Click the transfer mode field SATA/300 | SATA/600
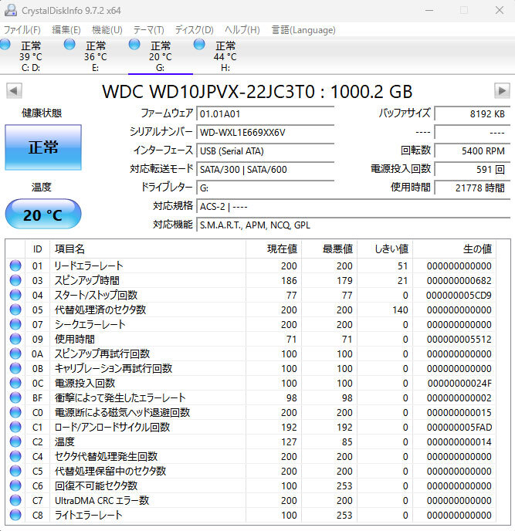The width and height of the screenshot is (515, 531). point(266,169)
